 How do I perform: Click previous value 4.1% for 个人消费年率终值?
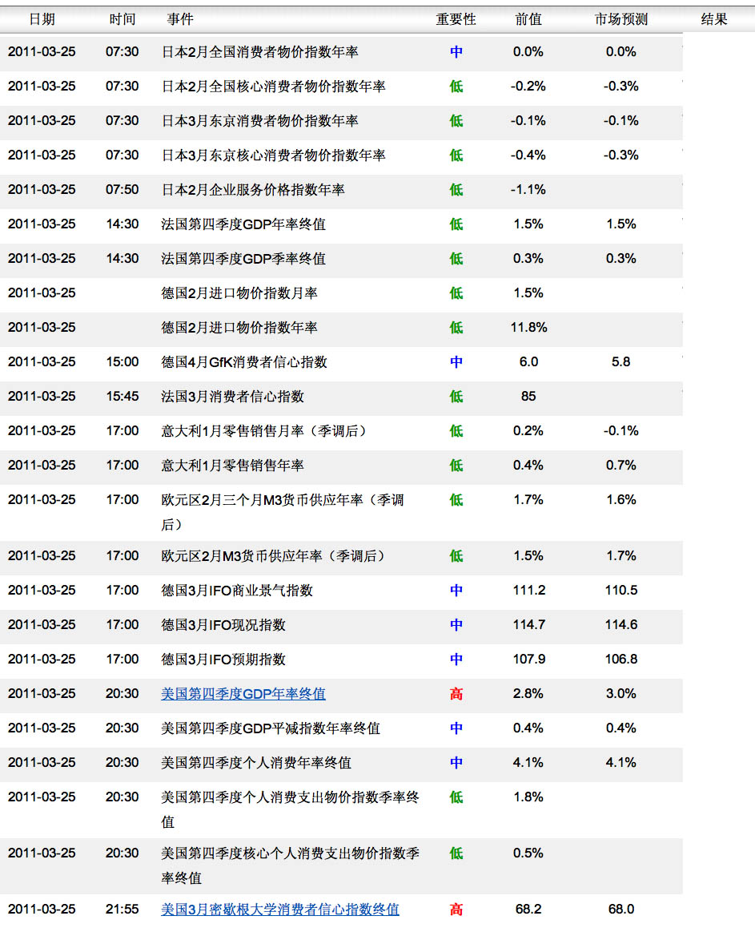point(528,763)
